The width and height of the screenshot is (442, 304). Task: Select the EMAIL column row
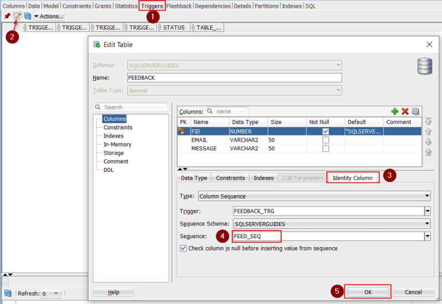pos(299,140)
